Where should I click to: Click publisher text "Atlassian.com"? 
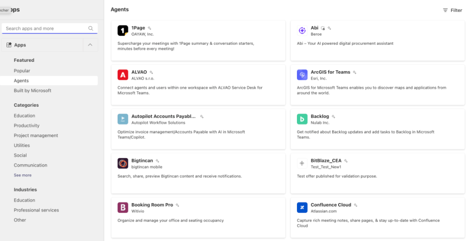pos(324,211)
